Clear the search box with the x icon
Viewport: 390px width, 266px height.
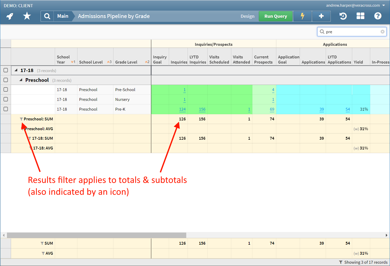point(383,31)
